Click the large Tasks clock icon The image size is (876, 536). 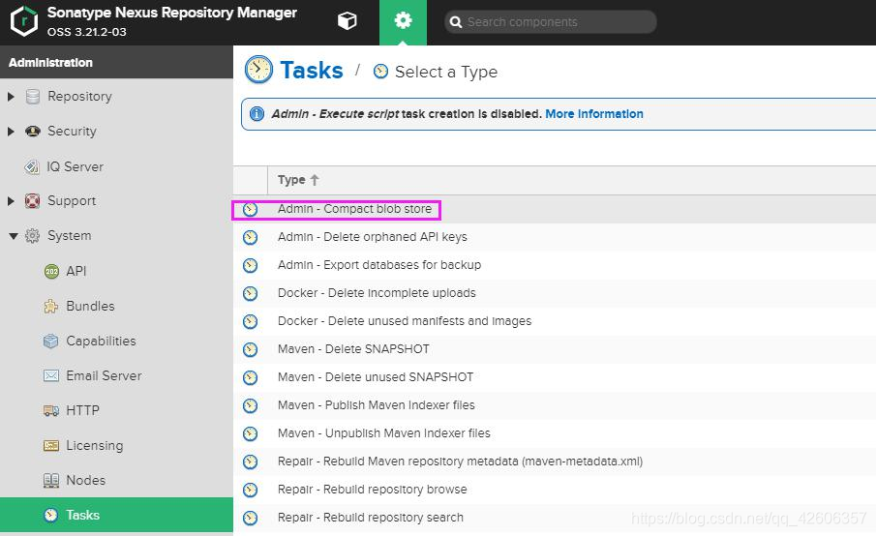coord(258,70)
